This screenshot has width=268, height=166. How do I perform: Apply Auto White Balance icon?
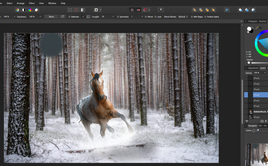(36, 10)
